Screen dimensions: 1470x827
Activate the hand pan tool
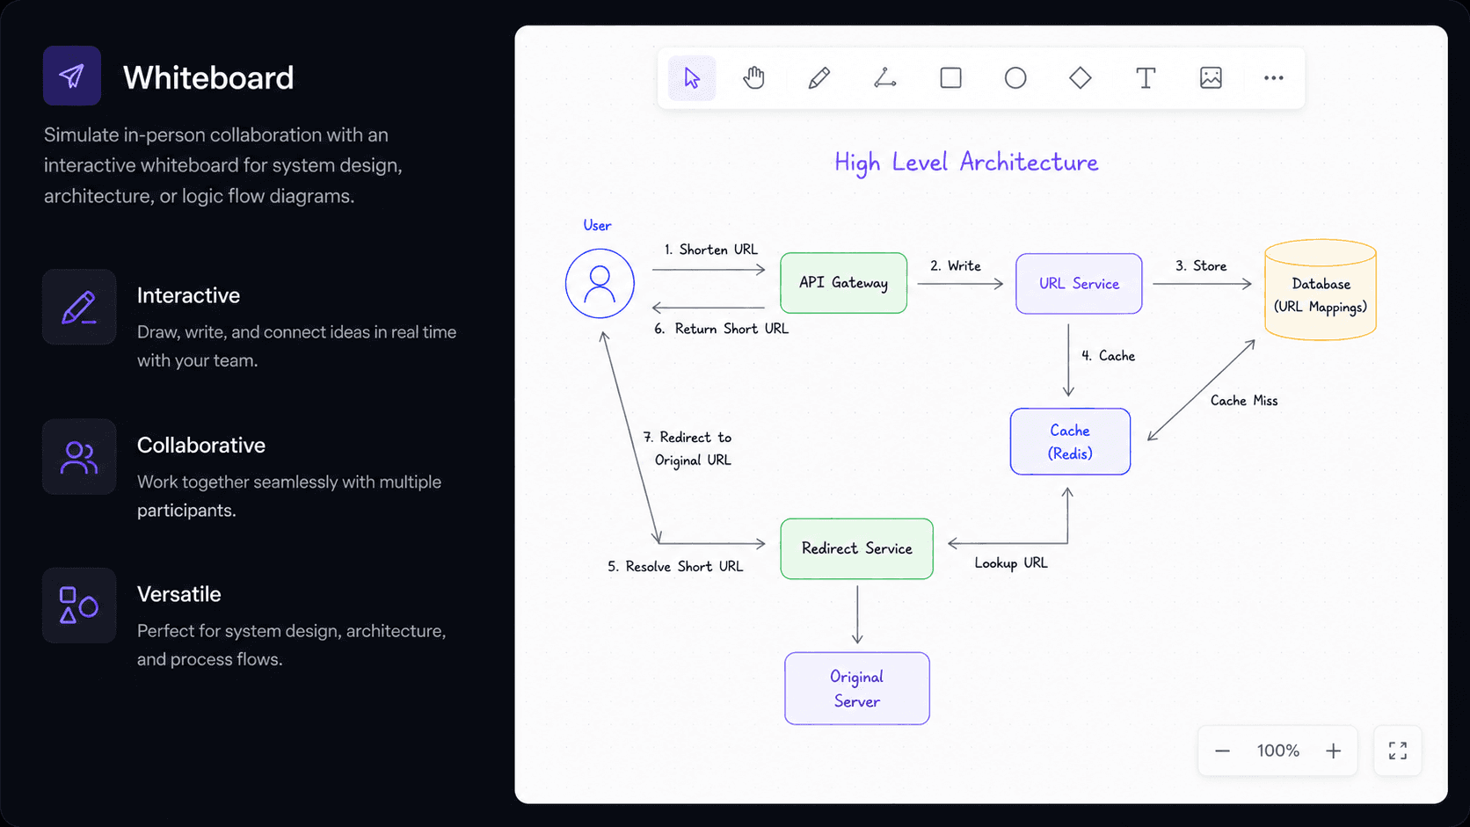753,78
